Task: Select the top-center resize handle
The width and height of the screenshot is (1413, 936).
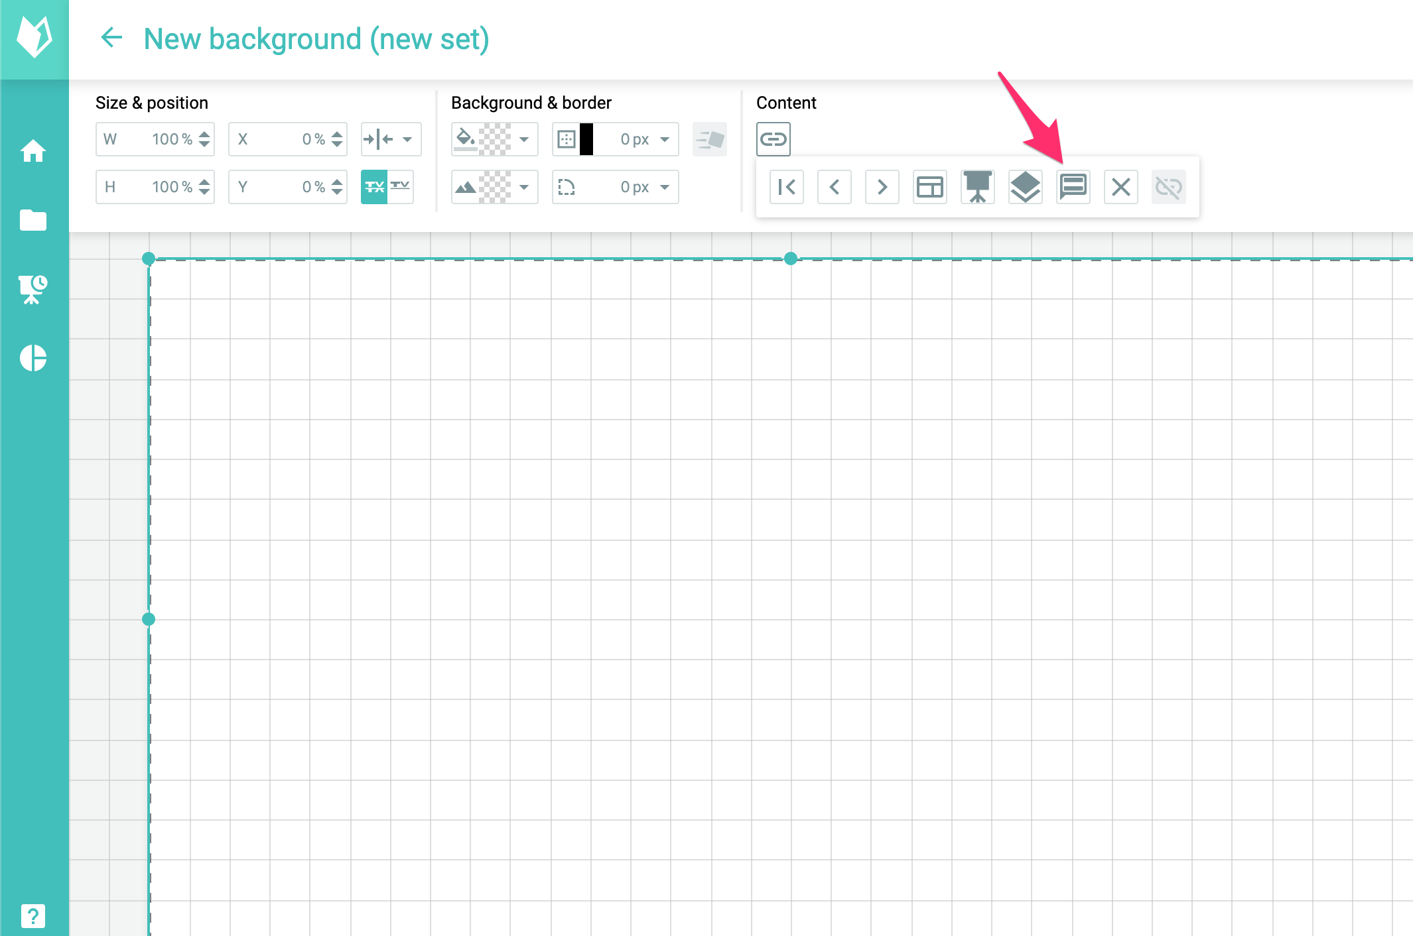Action: tap(790, 259)
